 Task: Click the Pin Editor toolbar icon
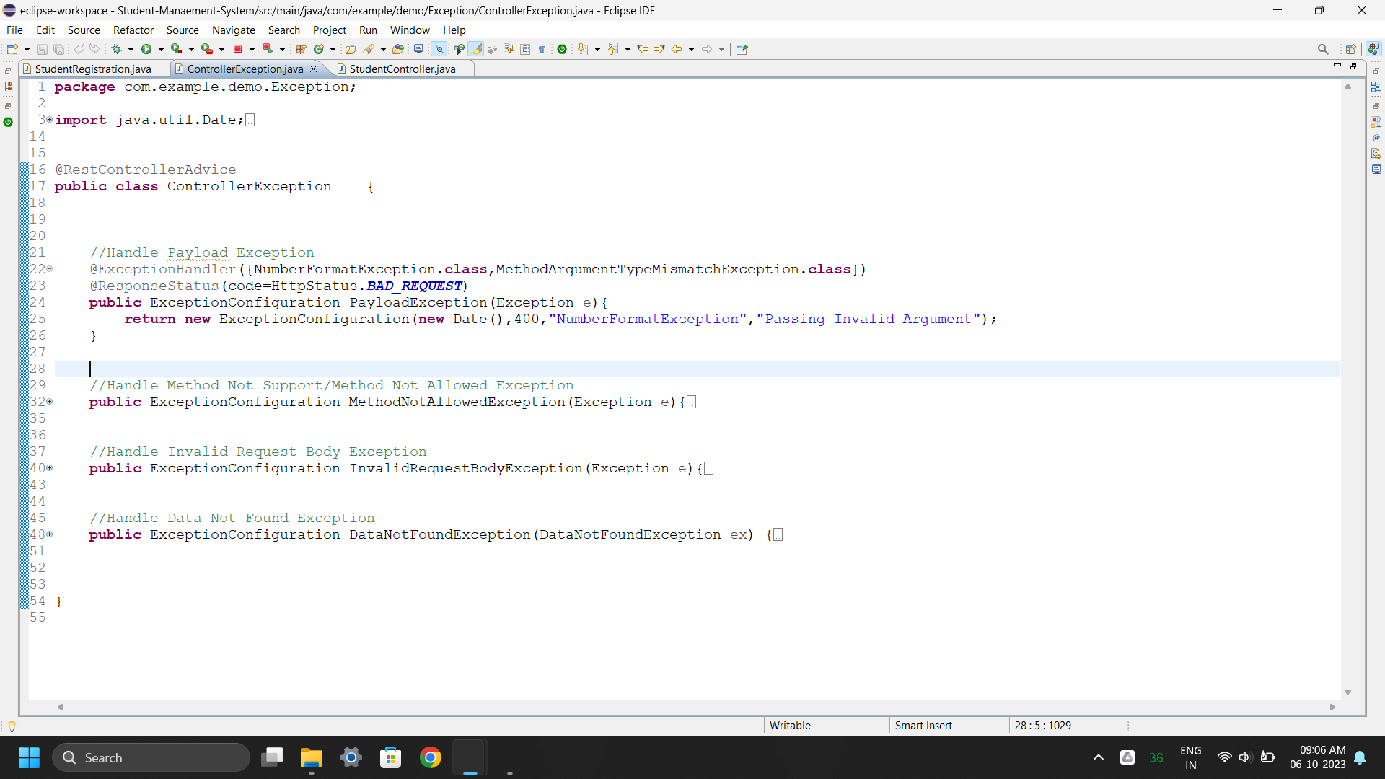[x=742, y=49]
